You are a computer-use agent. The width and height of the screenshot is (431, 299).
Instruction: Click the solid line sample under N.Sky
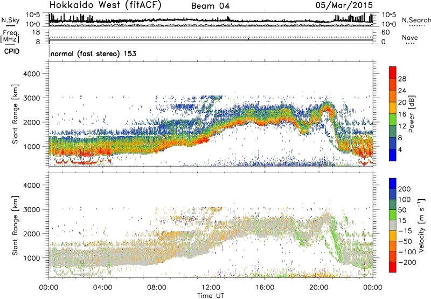click(x=10, y=25)
